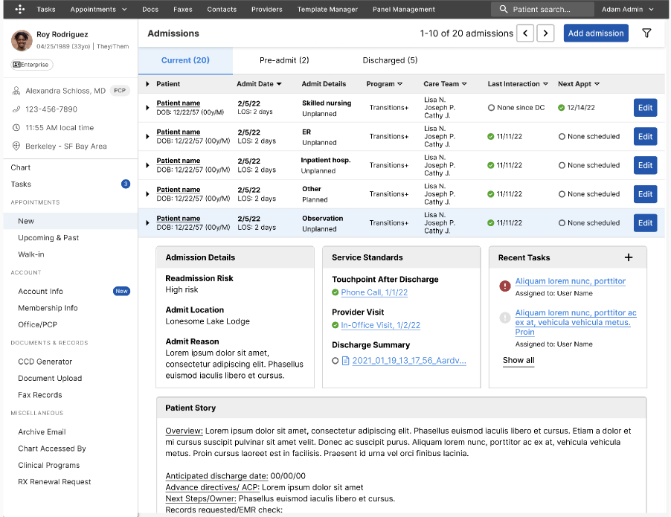
Task: Click the patient search magnifier icon
Action: pos(503,9)
